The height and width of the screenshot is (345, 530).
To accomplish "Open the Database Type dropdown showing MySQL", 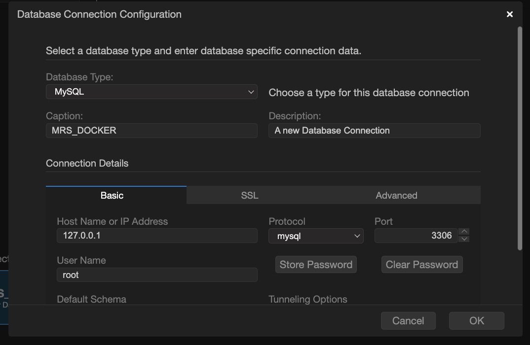I will tap(151, 92).
